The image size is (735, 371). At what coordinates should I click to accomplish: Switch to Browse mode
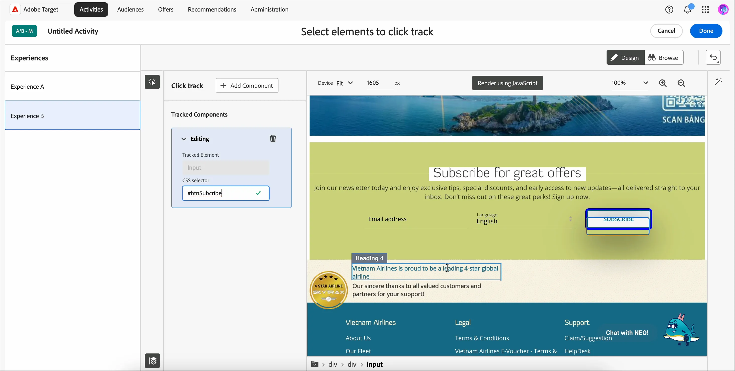(x=664, y=58)
